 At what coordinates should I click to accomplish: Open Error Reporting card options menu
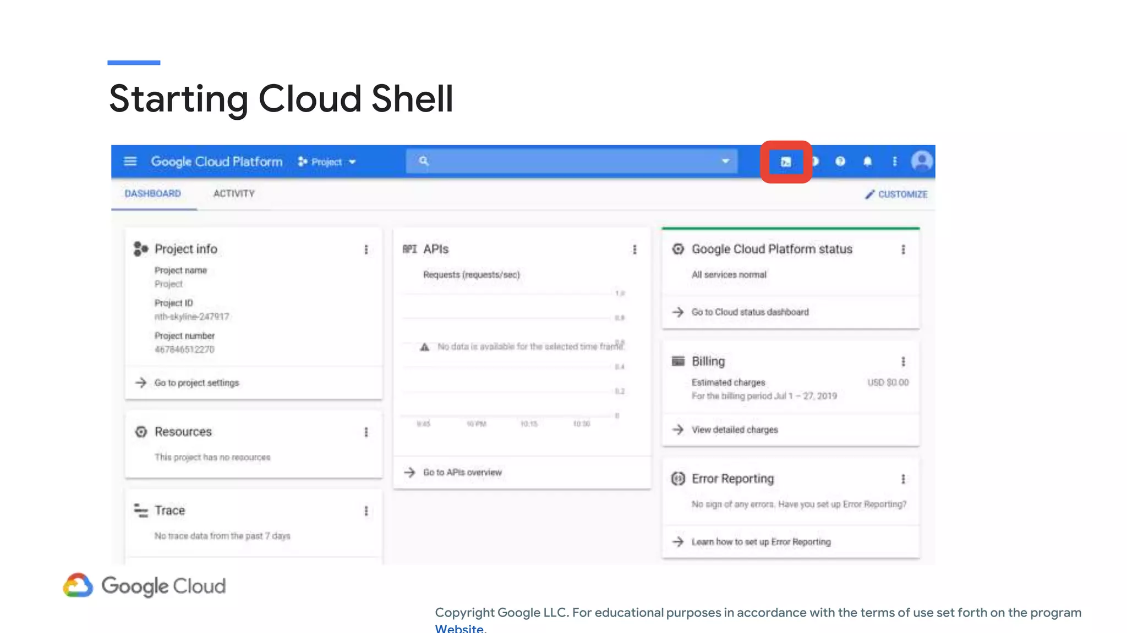click(903, 479)
